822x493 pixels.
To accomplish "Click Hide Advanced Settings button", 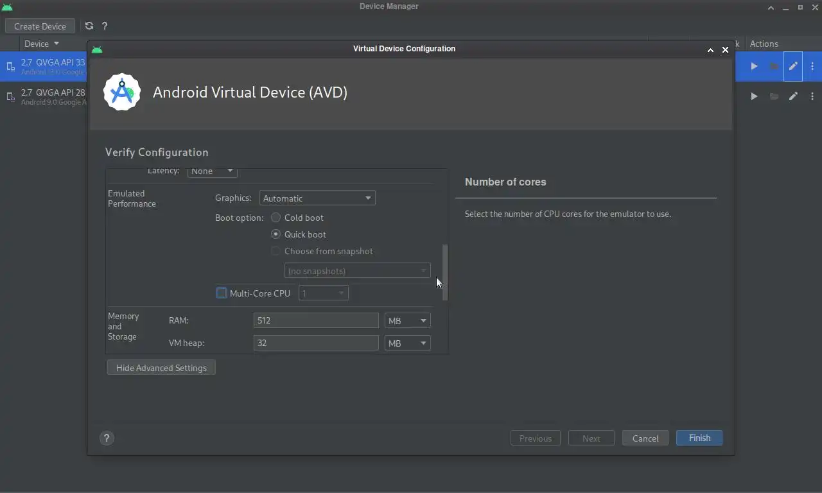I will click(161, 368).
